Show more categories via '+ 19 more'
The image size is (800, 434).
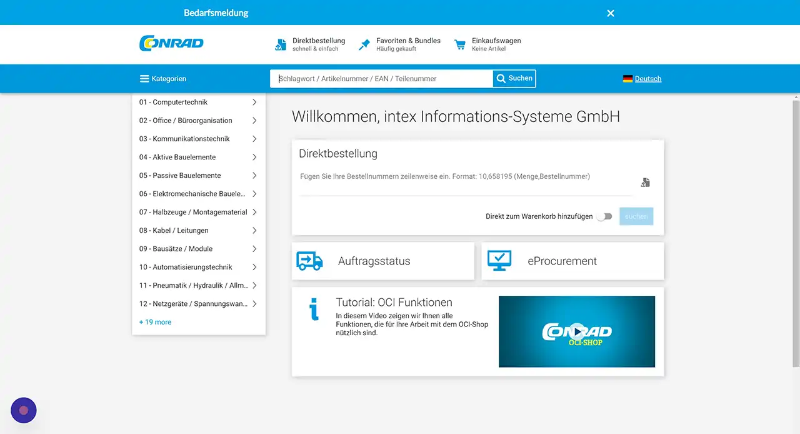[x=155, y=322]
